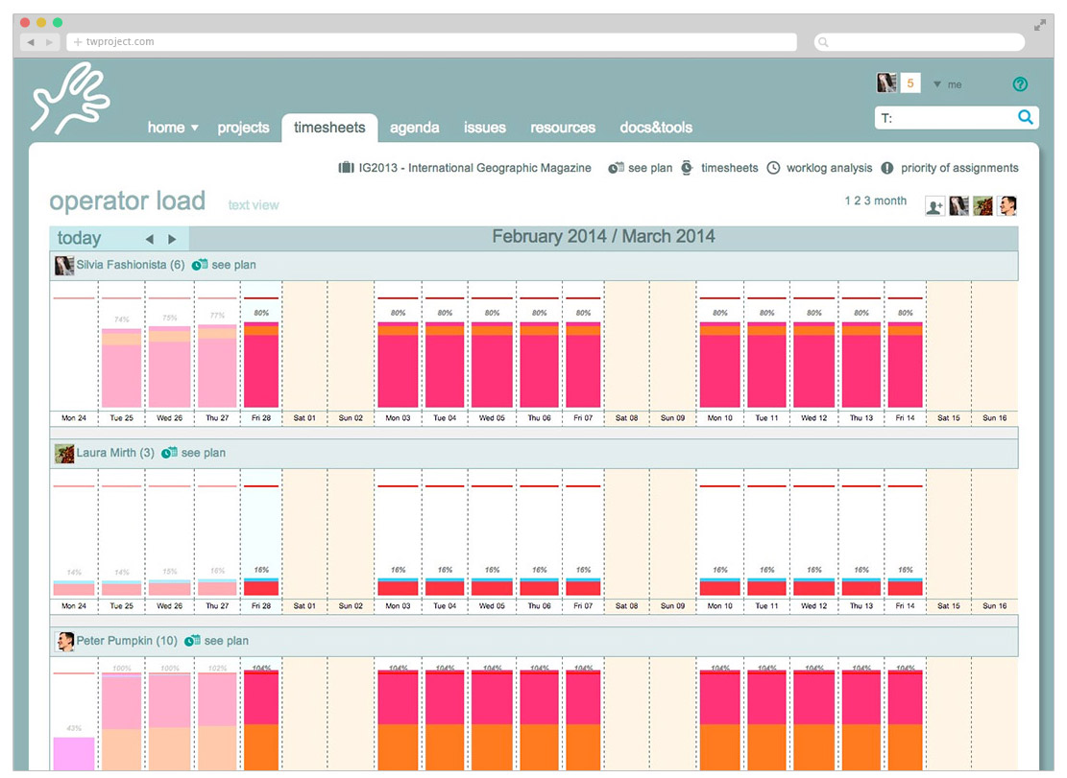Click the add resource person icon

point(934,206)
